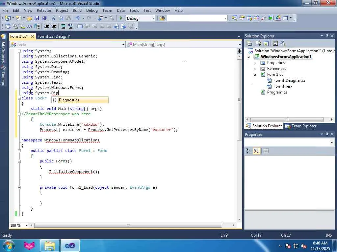Click the Undo arrow icon
The height and width of the screenshot is (252, 337).
point(78,18)
